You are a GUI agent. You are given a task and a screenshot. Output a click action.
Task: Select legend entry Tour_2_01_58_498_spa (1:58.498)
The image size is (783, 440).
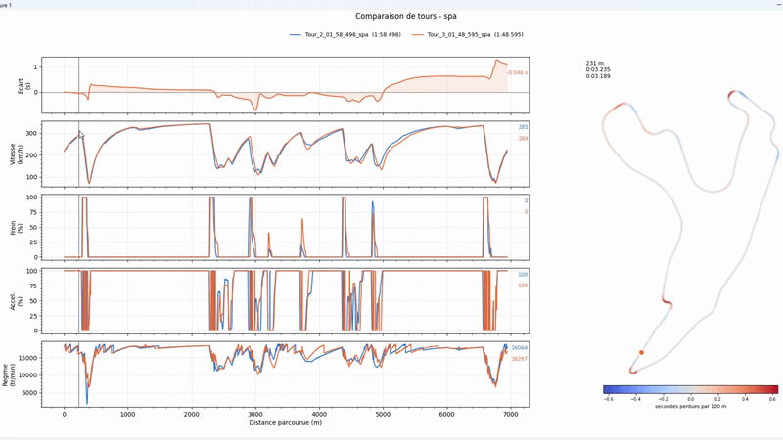352,35
